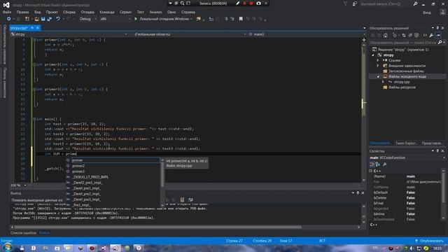448x252 pixels.
Task: Collapse the Файлы исходного кода folder
Action: (x=378, y=76)
